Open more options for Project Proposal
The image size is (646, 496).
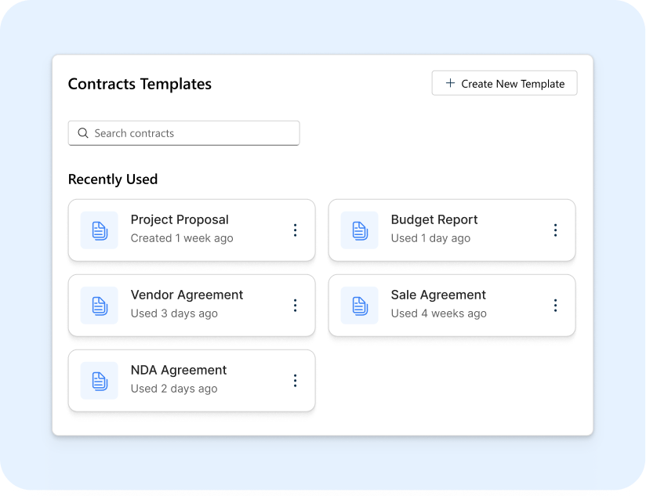coord(295,230)
